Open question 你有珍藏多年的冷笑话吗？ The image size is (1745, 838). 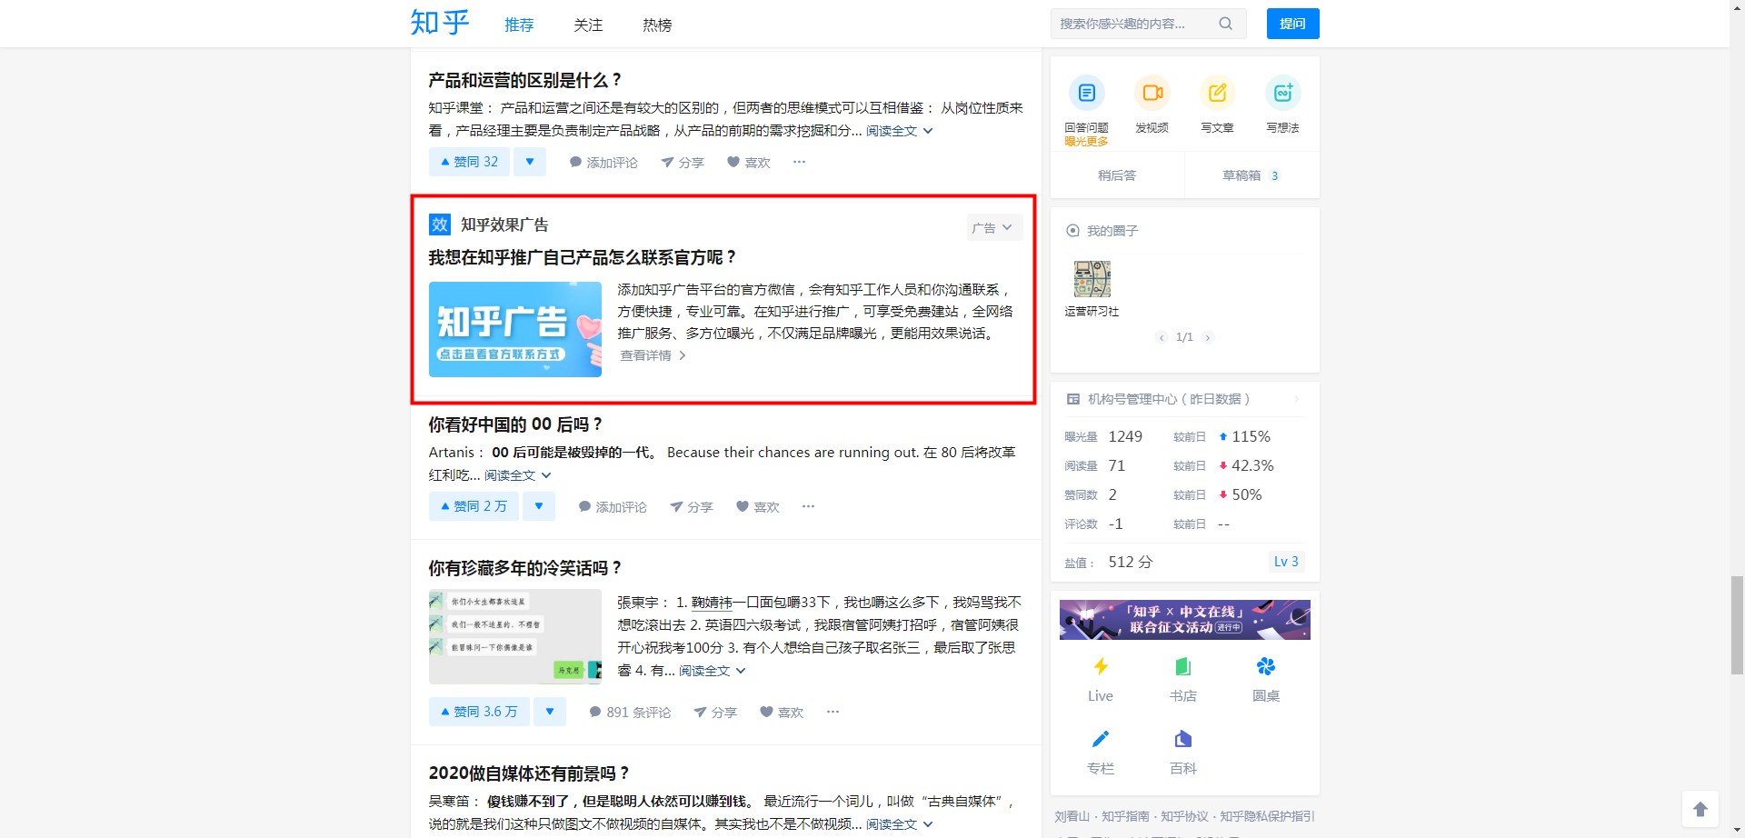[525, 568]
